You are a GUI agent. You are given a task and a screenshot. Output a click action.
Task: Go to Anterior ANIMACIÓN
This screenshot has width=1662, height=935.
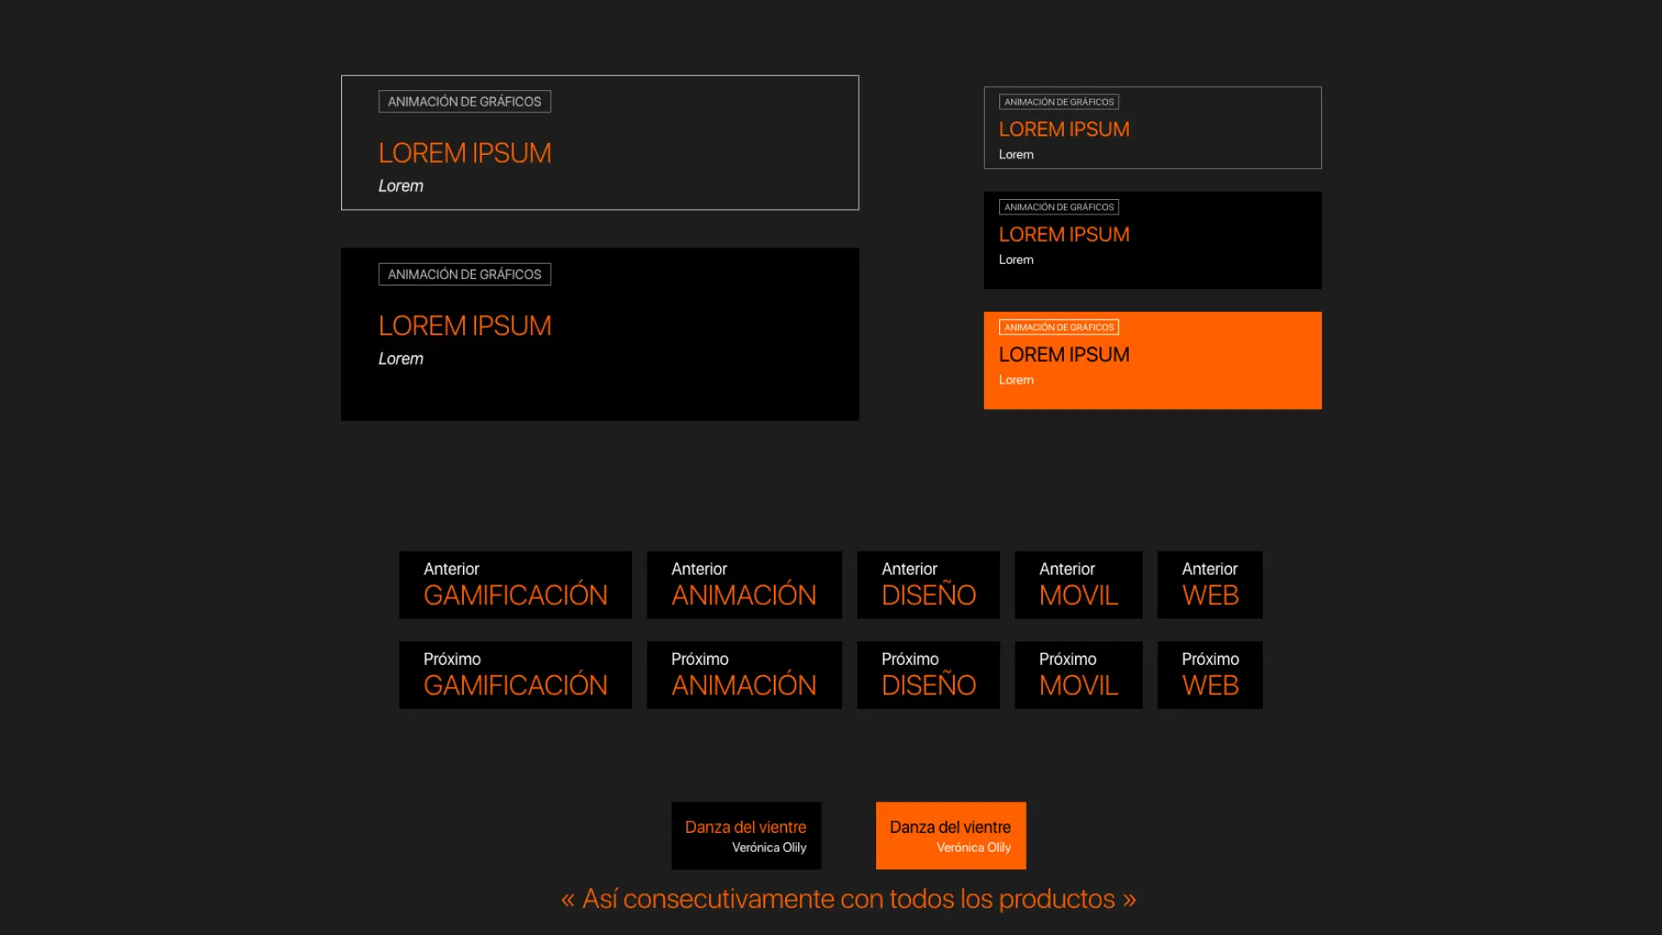744,585
